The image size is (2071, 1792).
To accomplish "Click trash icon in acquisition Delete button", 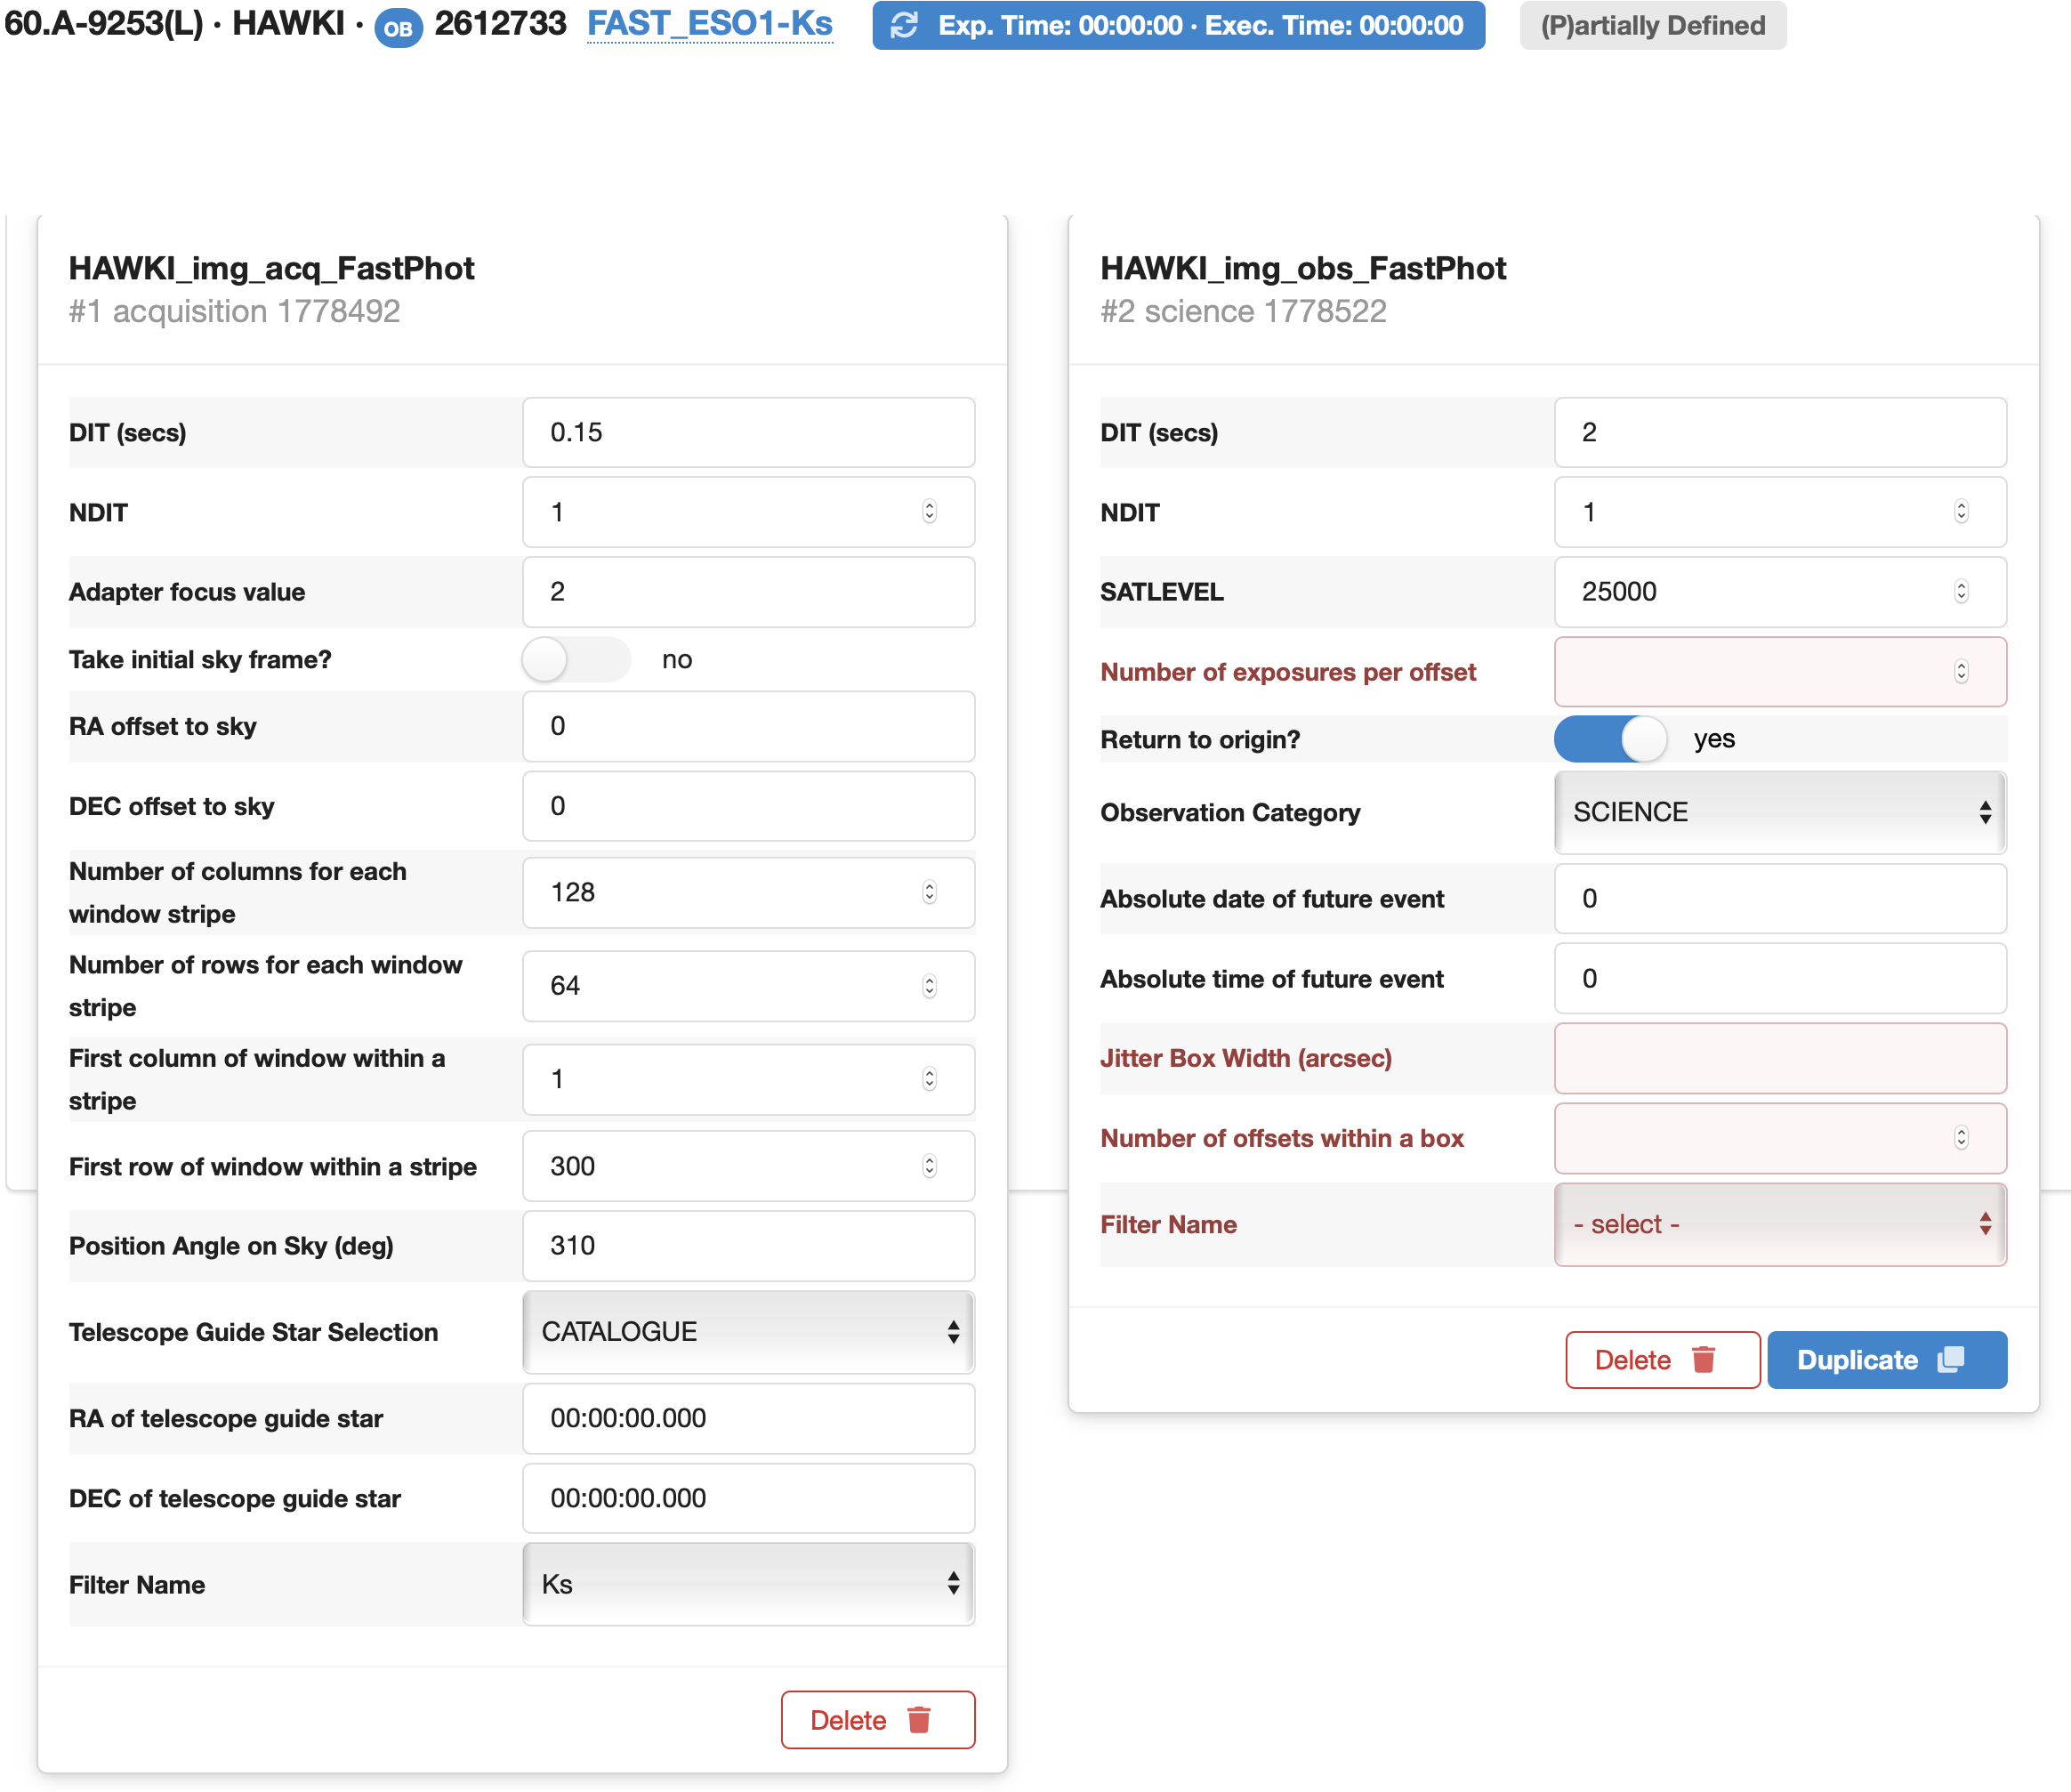I will pyautogui.click(x=919, y=1720).
